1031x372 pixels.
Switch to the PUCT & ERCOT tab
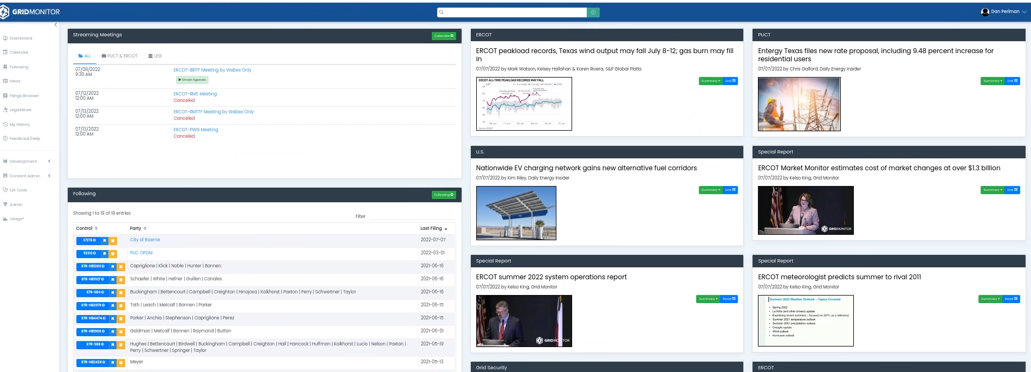(120, 56)
